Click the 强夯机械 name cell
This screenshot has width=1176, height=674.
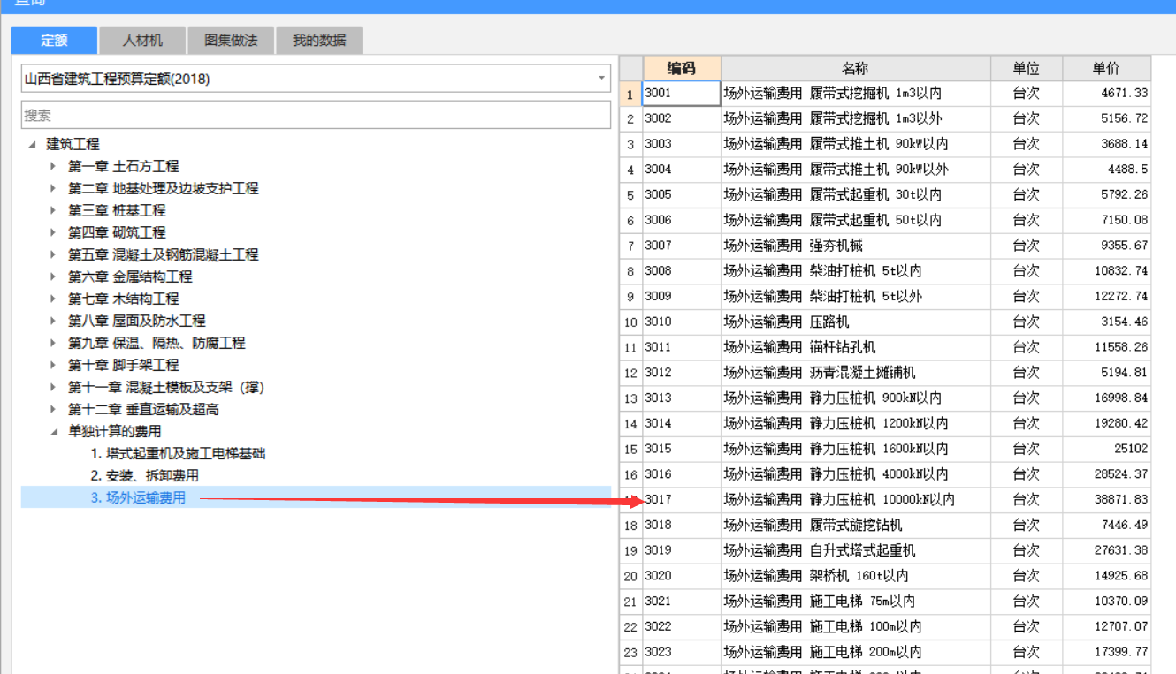pos(855,246)
